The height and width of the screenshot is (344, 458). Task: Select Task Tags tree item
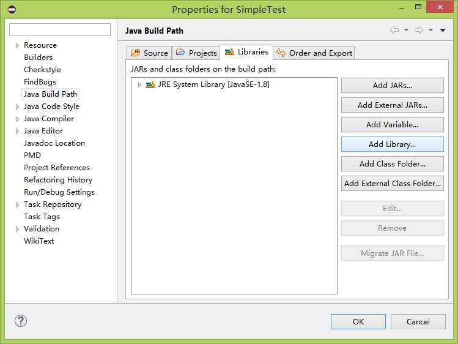(42, 217)
